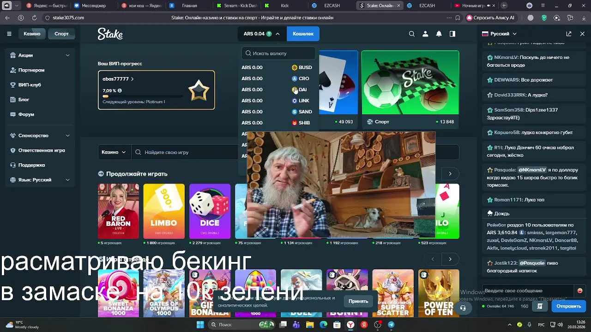Open emoji picker in chat input
The image size is (591, 332).
point(580,290)
